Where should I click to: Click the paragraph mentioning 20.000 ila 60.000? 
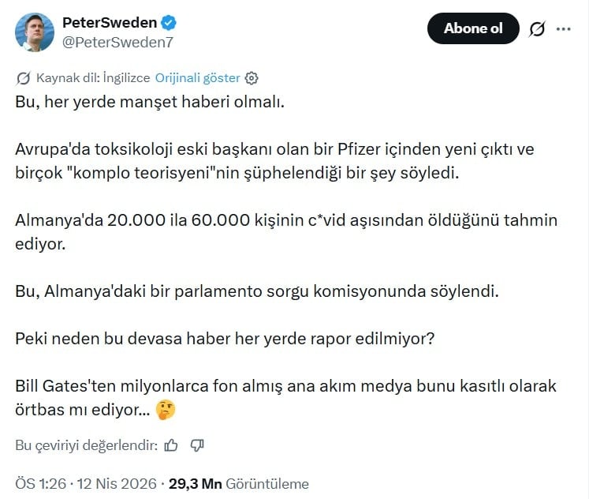pyautogui.click(x=285, y=231)
